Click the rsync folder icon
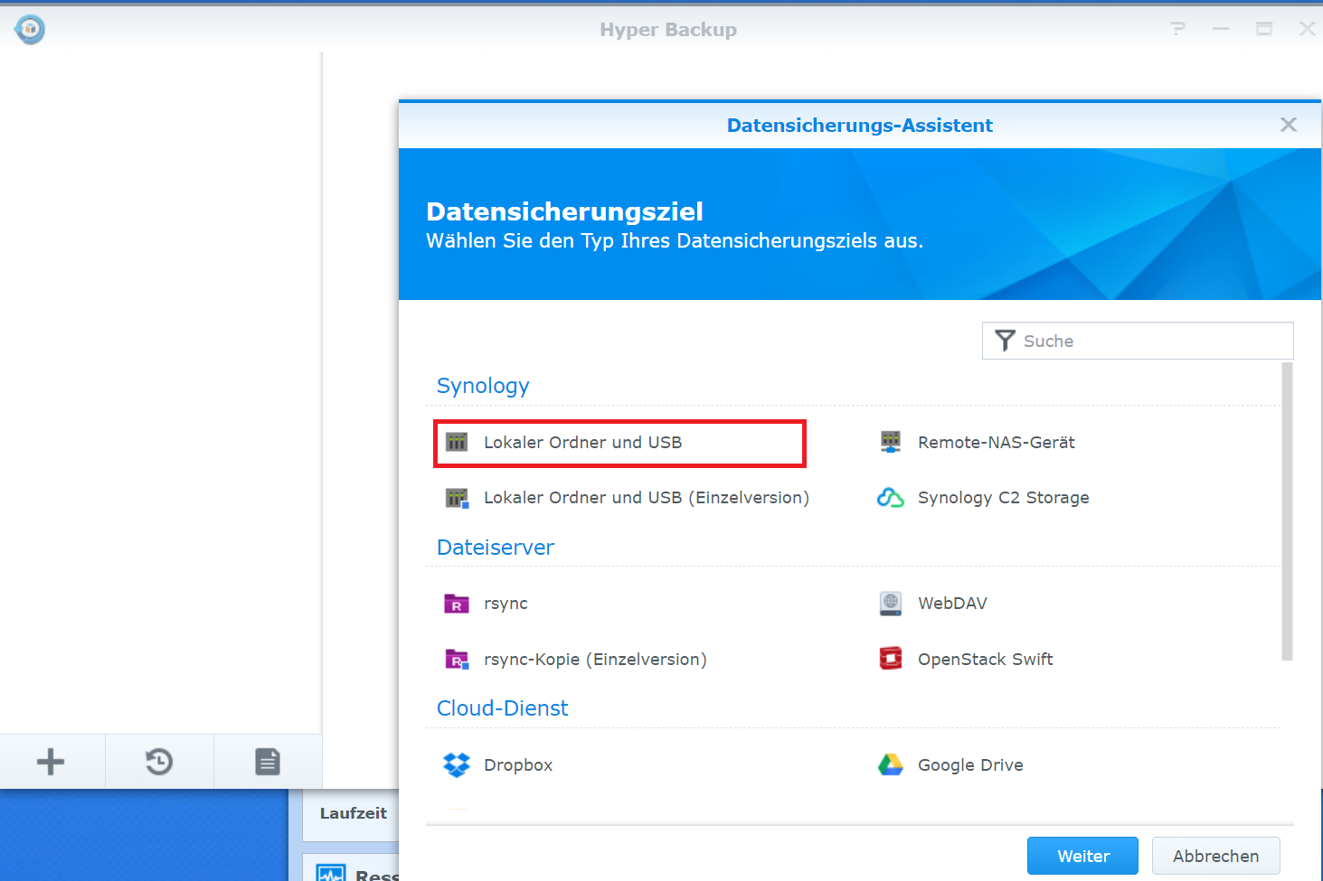 click(x=457, y=604)
